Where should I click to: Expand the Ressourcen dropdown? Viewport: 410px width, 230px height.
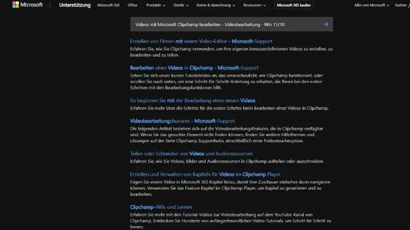[x=254, y=5]
